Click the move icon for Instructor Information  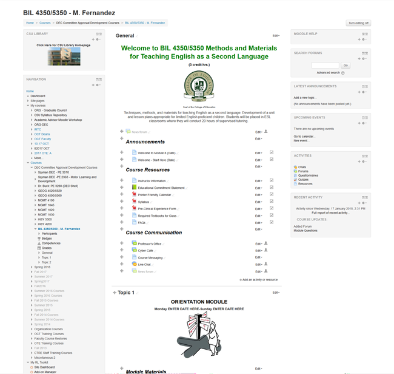point(122,180)
